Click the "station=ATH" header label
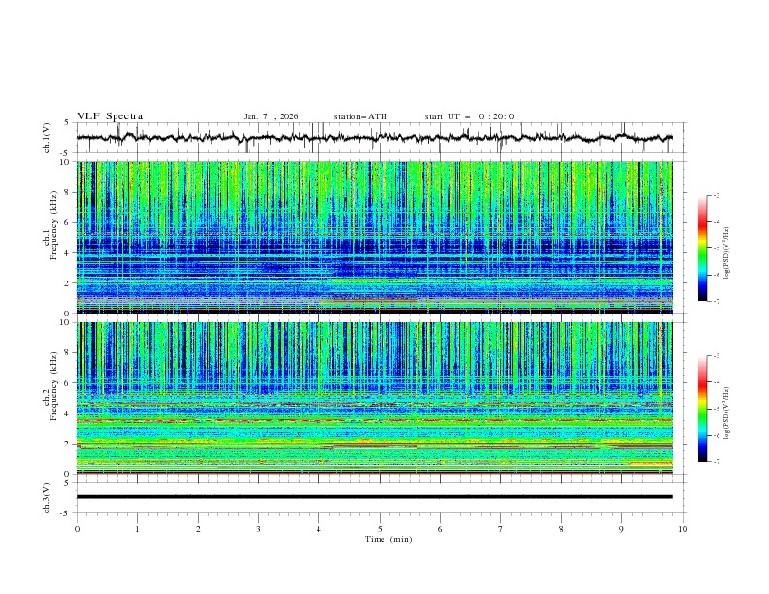The height and width of the screenshot is (594, 769). (x=360, y=116)
